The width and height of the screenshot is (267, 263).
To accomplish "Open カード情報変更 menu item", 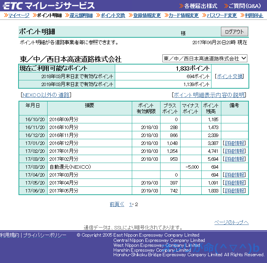I will pos(184,15).
